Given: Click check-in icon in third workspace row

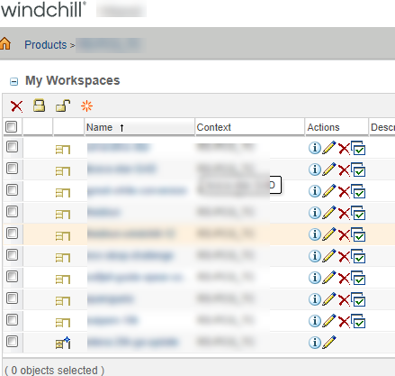Looking at the screenshot, I should [x=358, y=191].
